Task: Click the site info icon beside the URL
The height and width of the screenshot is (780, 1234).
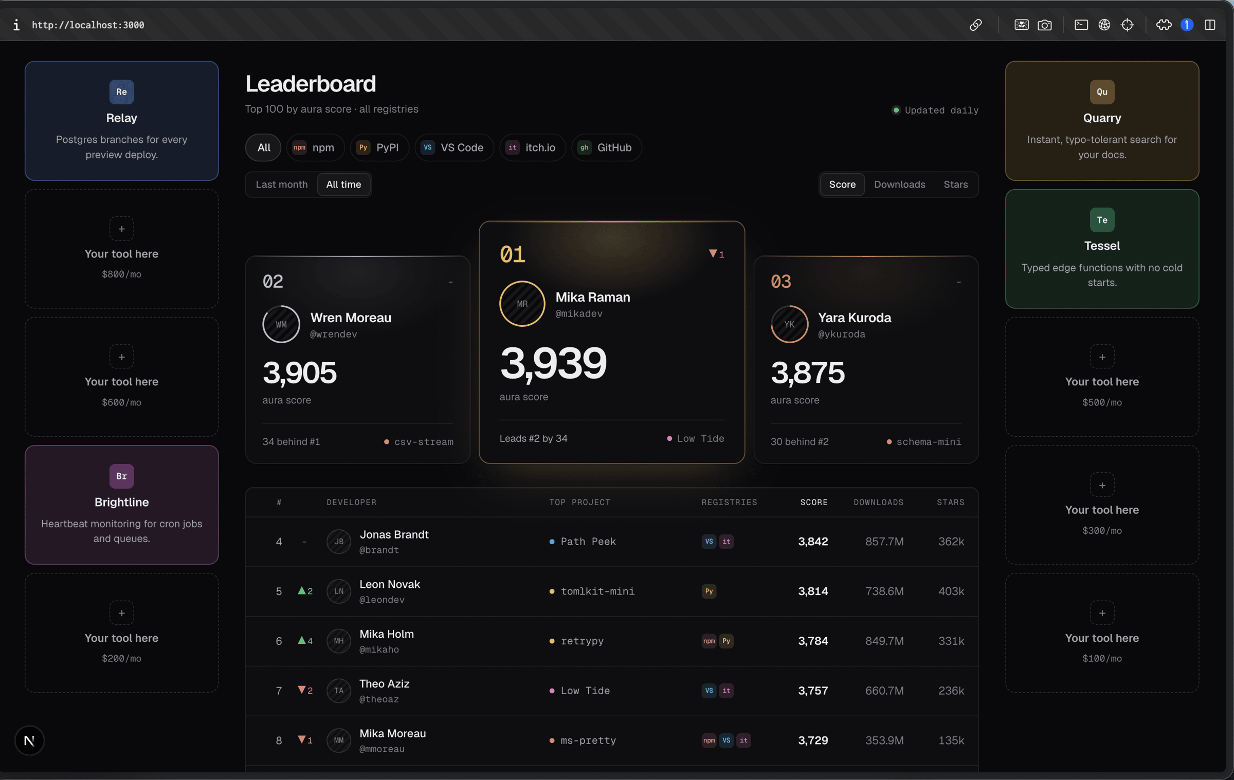Action: coord(16,25)
